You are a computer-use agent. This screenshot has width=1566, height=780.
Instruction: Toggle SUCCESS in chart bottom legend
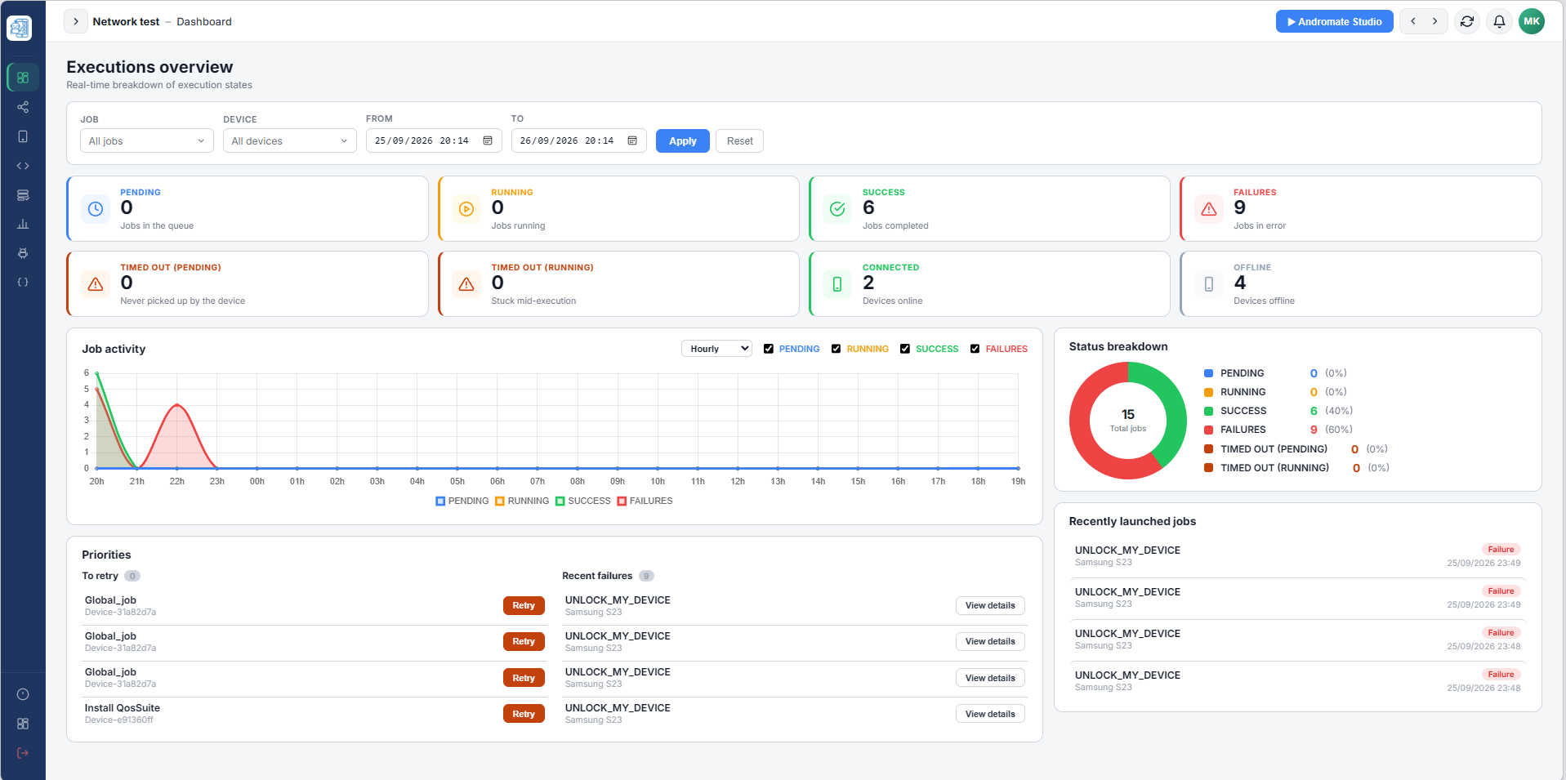pyautogui.click(x=583, y=501)
